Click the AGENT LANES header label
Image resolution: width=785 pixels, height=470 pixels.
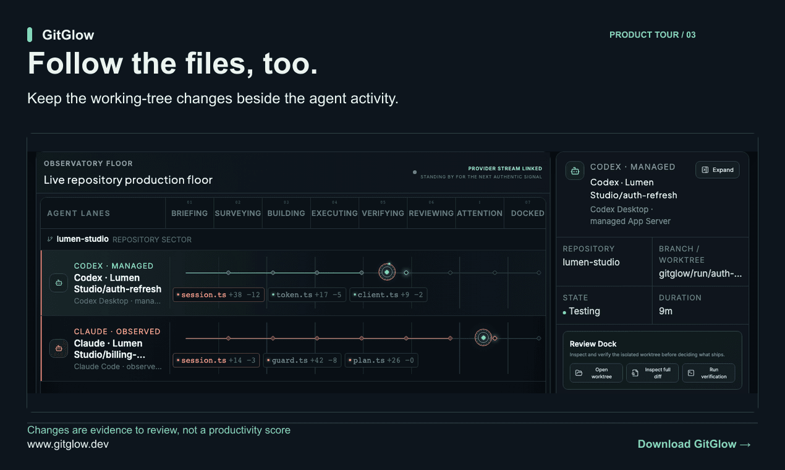pyautogui.click(x=78, y=213)
